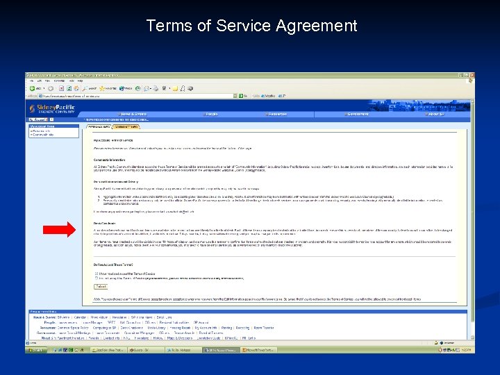The height and width of the screenshot is (375, 500).
Task: Open the Favorites menu
Action: [x=59, y=81]
